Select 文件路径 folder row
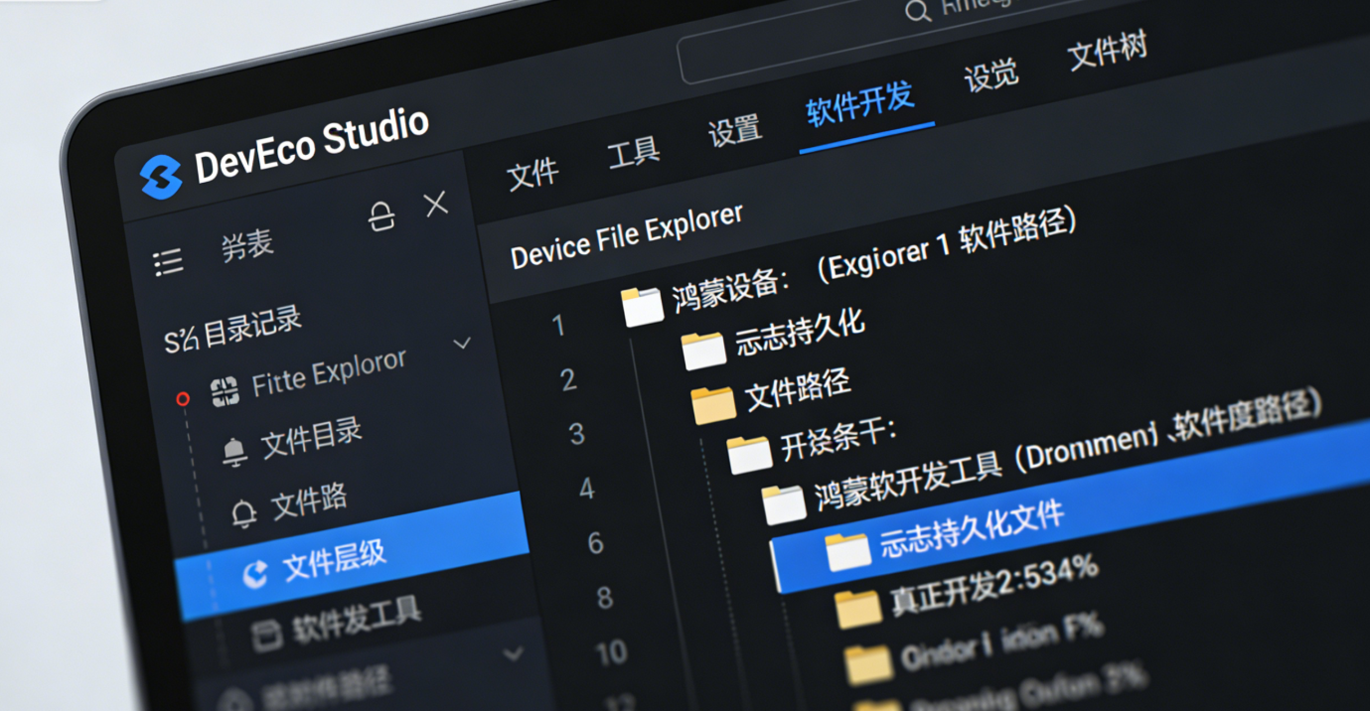The height and width of the screenshot is (711, 1370). point(771,395)
